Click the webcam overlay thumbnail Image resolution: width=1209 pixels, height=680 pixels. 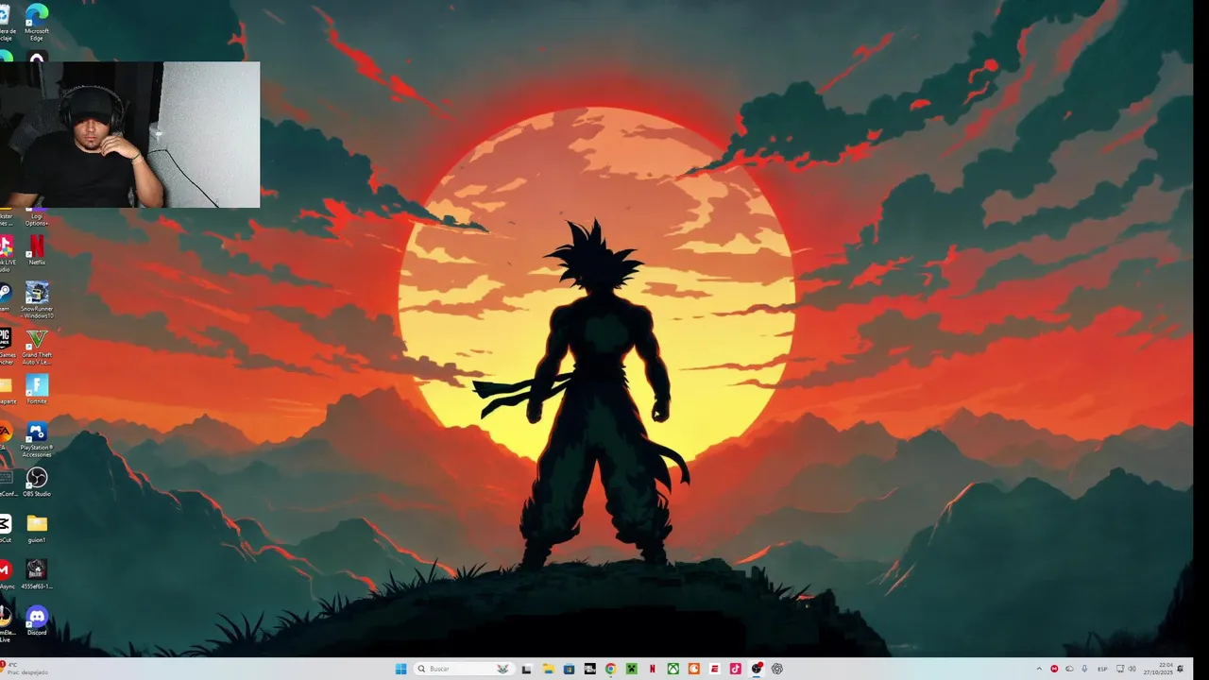pyautogui.click(x=129, y=134)
